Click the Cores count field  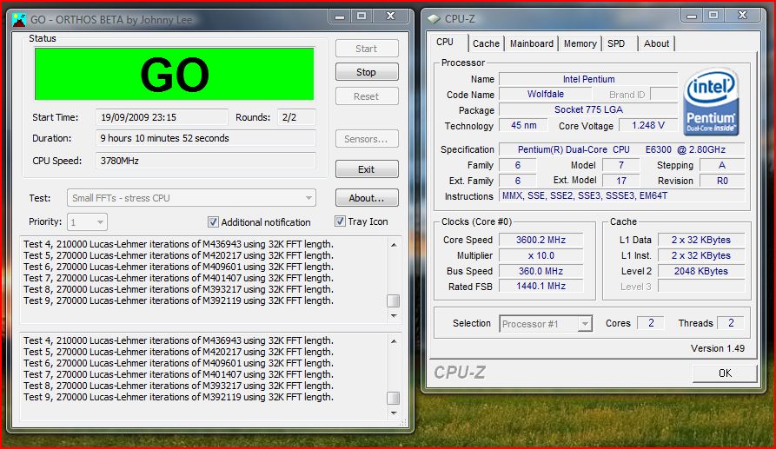650,323
